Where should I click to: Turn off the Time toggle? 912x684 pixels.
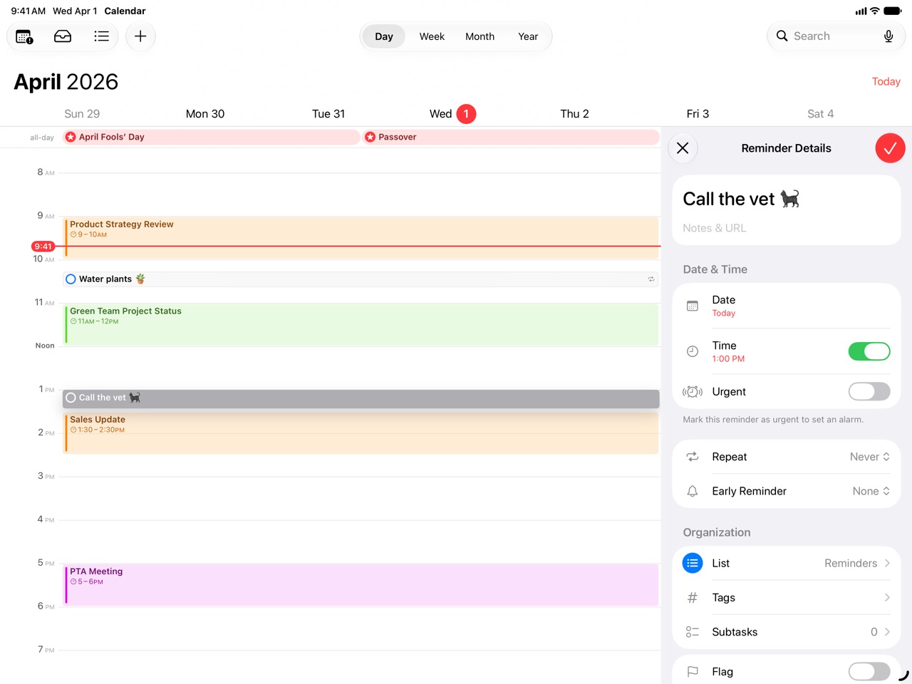pos(869,351)
